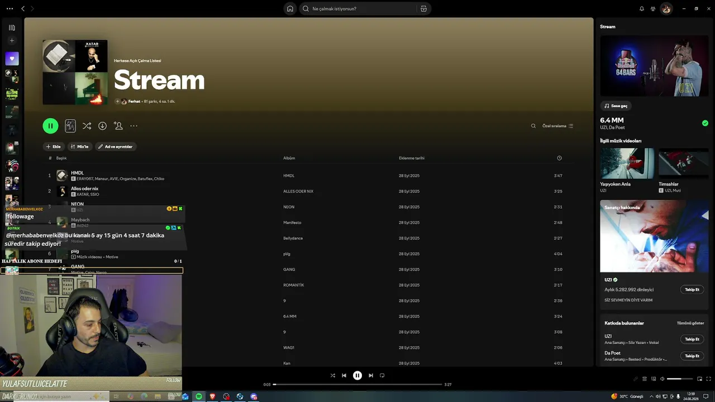715x402 pixels.
Task: Expand Your Library sidebar
Action: [x=12, y=27]
